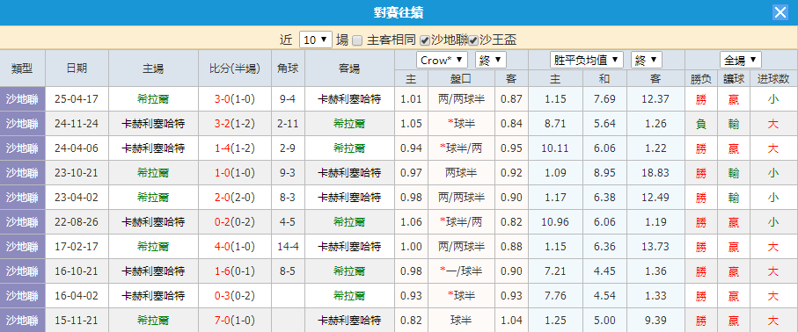This screenshot has width=798, height=332.
Task: Close the 對賽往績 dialog
Action: pyautogui.click(x=780, y=12)
